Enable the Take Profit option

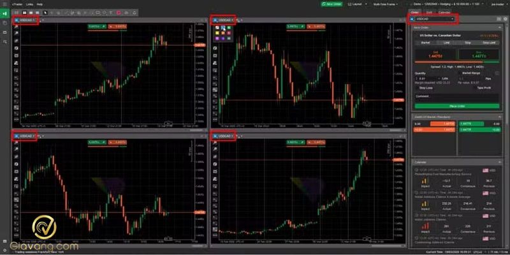(475, 88)
